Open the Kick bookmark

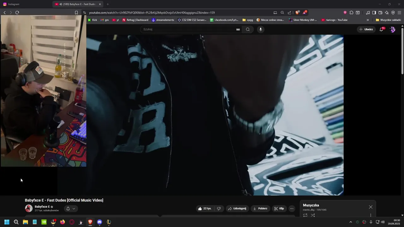click(92, 20)
